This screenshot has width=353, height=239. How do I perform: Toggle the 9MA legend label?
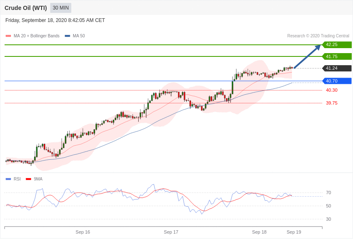[x=38, y=179]
